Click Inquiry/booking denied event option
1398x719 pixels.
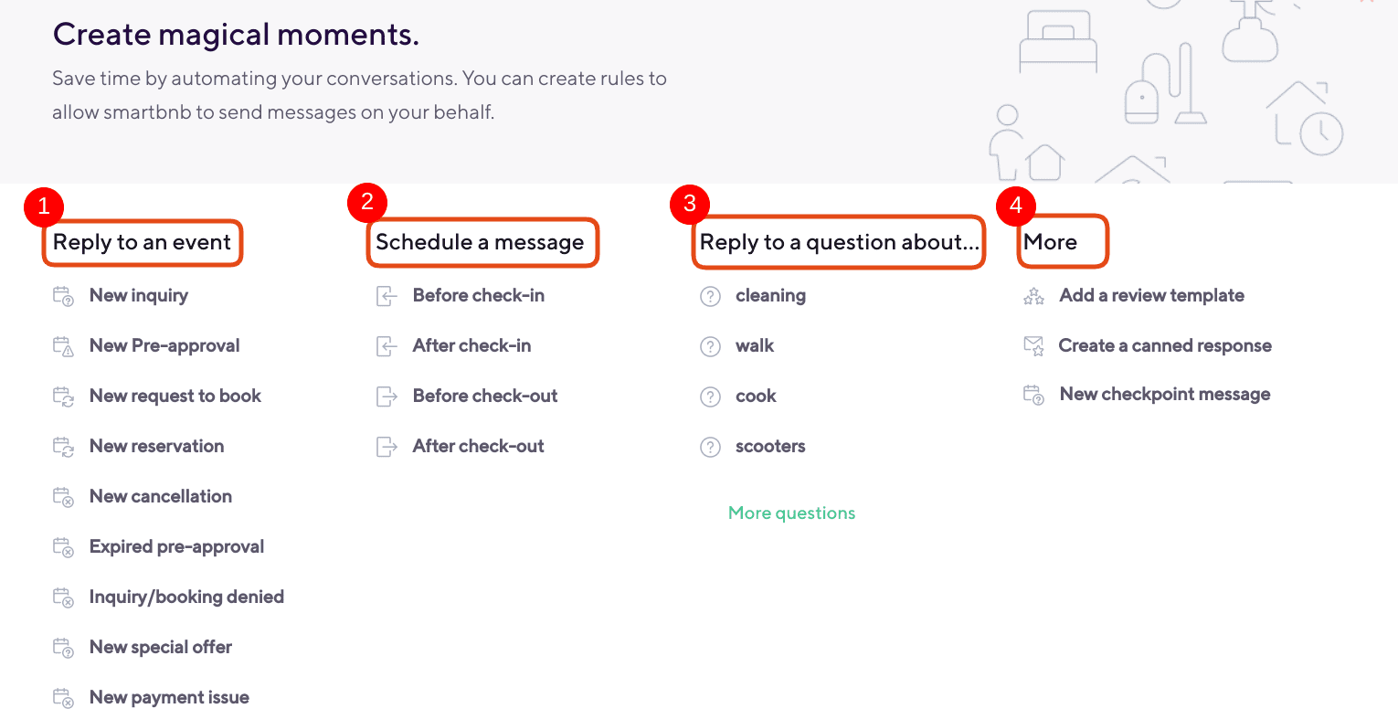point(186,597)
